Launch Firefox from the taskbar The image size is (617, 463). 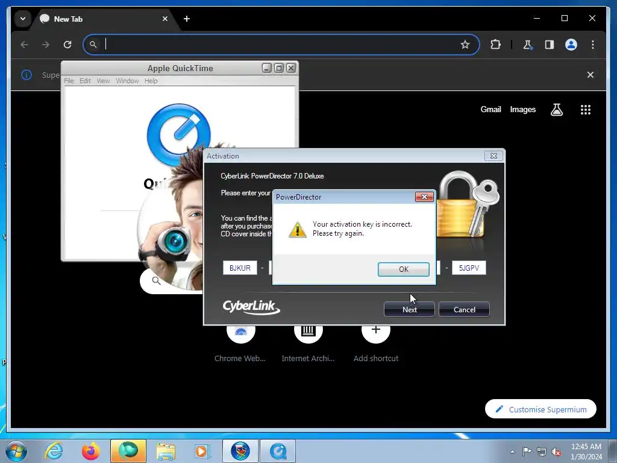(90, 451)
